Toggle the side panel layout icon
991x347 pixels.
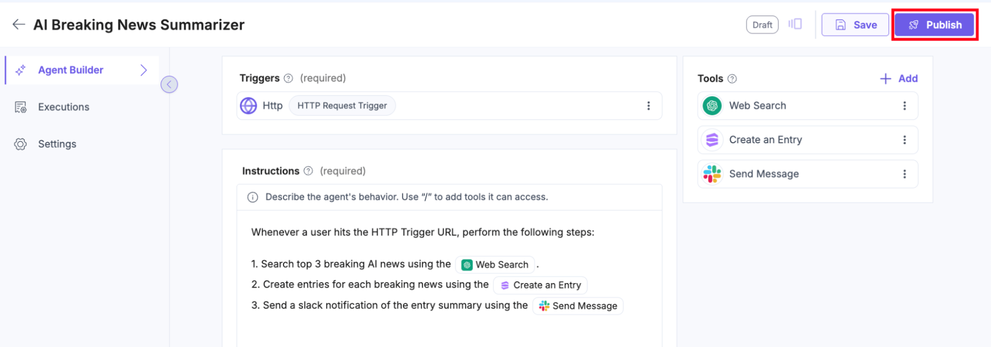coord(795,24)
